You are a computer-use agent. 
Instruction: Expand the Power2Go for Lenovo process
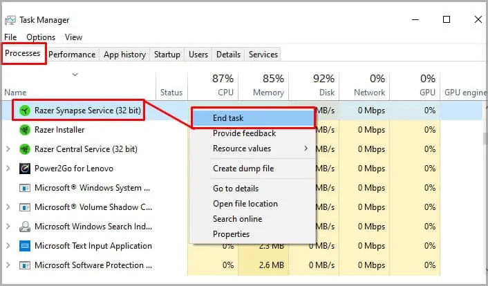coord(8,169)
